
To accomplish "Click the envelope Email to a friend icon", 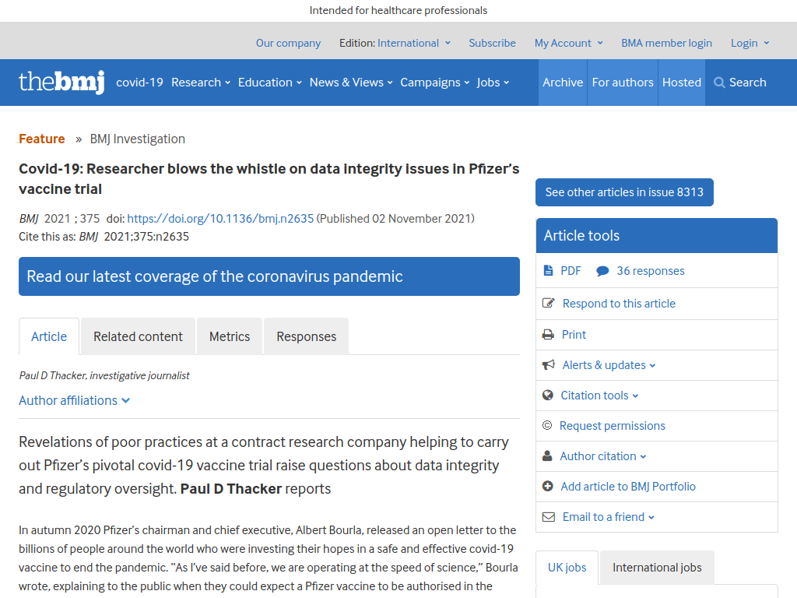I will (549, 517).
